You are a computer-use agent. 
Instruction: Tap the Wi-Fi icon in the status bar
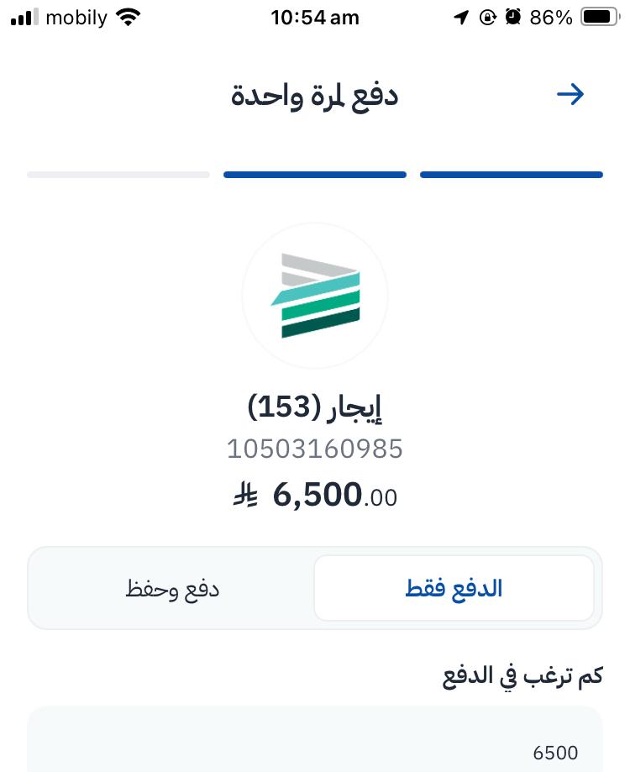pos(129,18)
